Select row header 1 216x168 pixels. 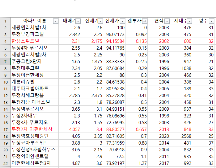tap(5, 21)
